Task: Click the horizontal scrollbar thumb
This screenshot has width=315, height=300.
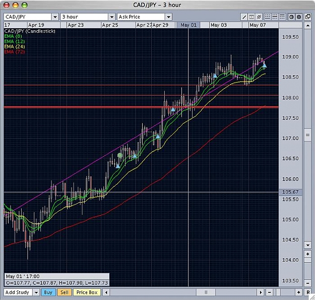Action: click(x=206, y=292)
